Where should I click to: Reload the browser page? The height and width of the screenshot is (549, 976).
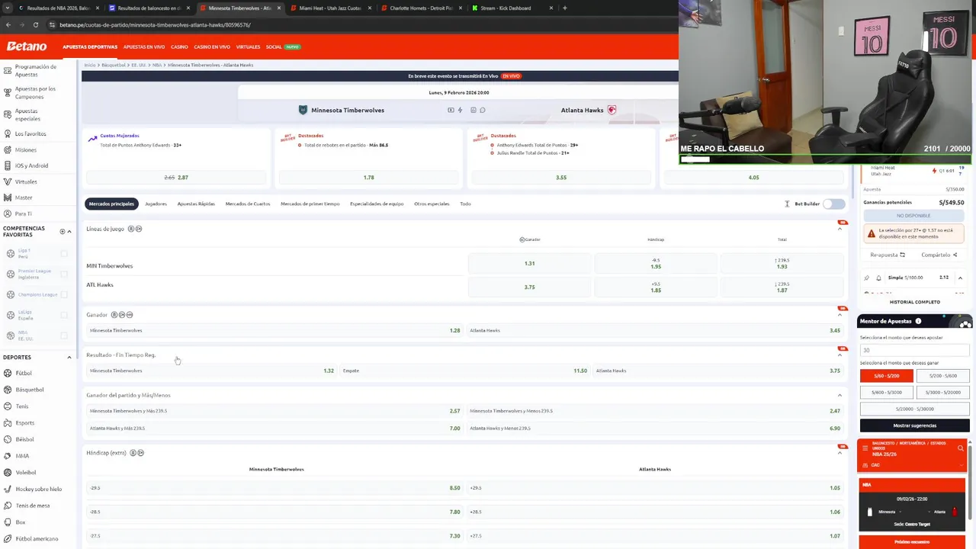click(x=34, y=24)
